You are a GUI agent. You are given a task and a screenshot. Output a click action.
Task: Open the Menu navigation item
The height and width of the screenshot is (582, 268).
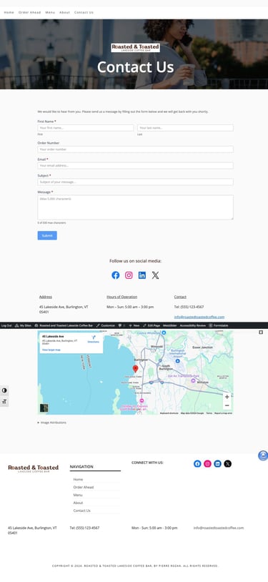click(x=50, y=12)
